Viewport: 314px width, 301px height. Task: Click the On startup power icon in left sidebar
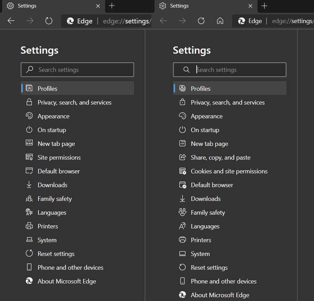click(29, 130)
